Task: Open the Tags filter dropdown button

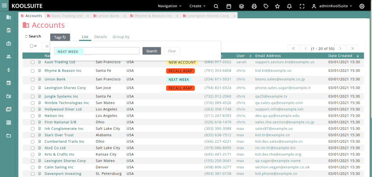Action: click(60, 37)
